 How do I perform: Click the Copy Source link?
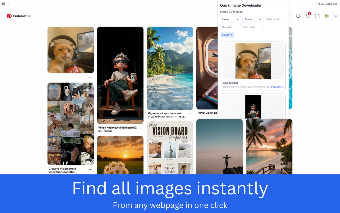point(277,87)
